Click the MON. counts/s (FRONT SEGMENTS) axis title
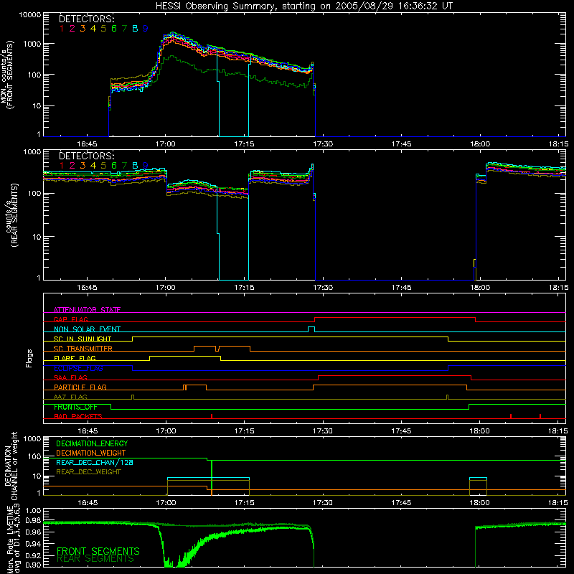This screenshot has height=574, width=574. click(7, 75)
